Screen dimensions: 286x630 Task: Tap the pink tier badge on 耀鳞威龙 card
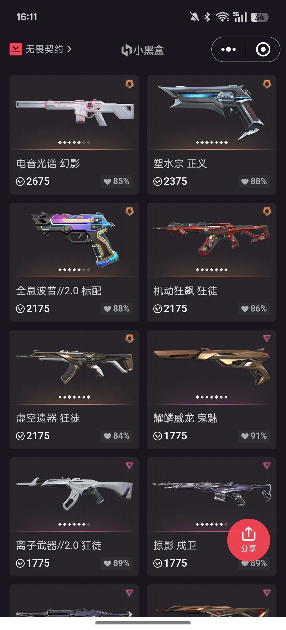point(267,338)
